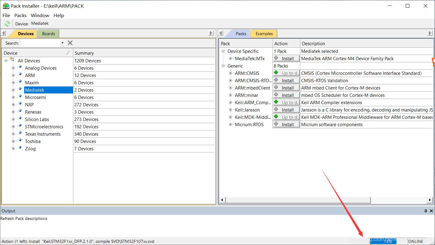Expand the STMicroelectronics vendor node
This screenshot has width=435, height=245.
point(13,127)
